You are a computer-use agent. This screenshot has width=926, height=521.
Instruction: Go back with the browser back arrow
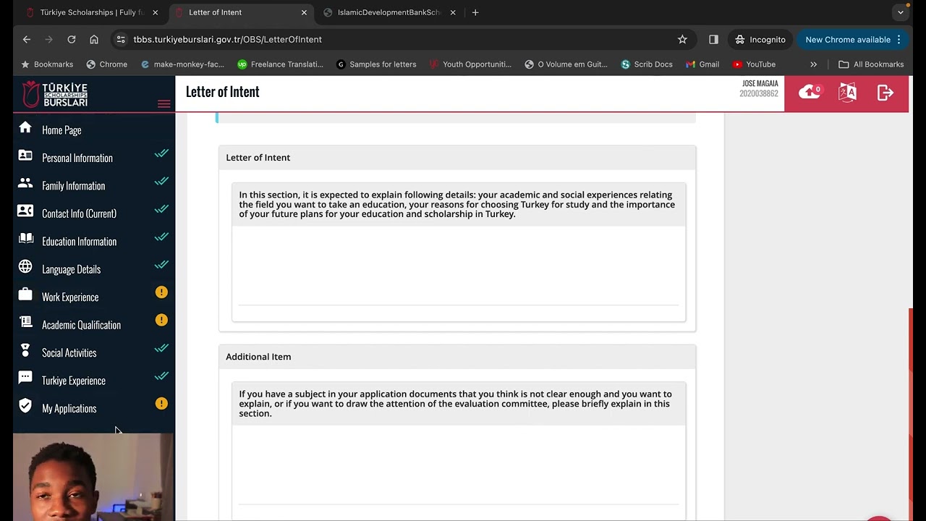tap(27, 39)
